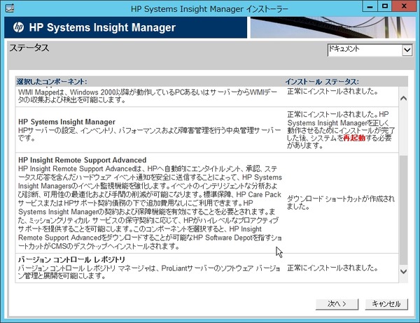Click the scrollbar up arrow
This screenshot has height=323, width=420.
[403, 98]
